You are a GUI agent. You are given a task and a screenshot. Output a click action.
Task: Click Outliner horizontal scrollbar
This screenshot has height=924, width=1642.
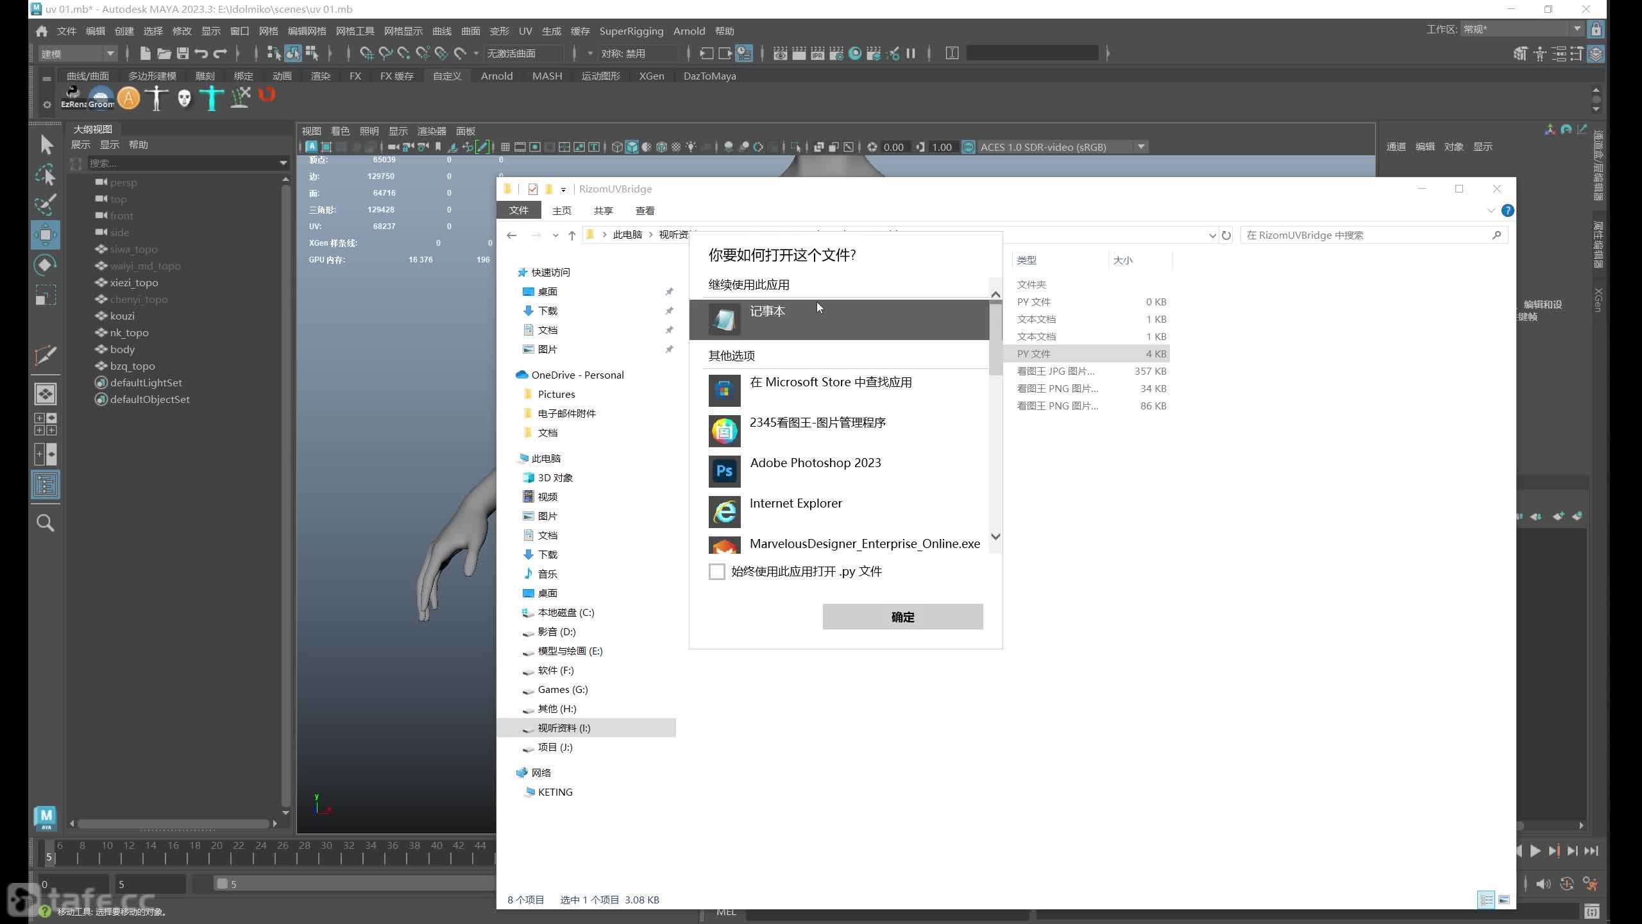pos(173,823)
